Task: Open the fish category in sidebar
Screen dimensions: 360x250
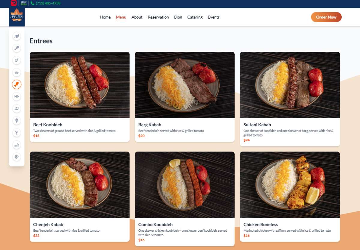Action: click(x=17, y=96)
